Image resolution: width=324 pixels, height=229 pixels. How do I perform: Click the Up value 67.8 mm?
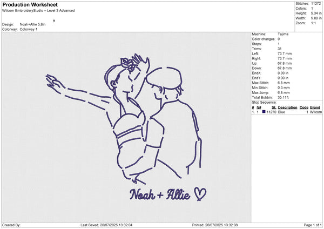click(x=285, y=63)
